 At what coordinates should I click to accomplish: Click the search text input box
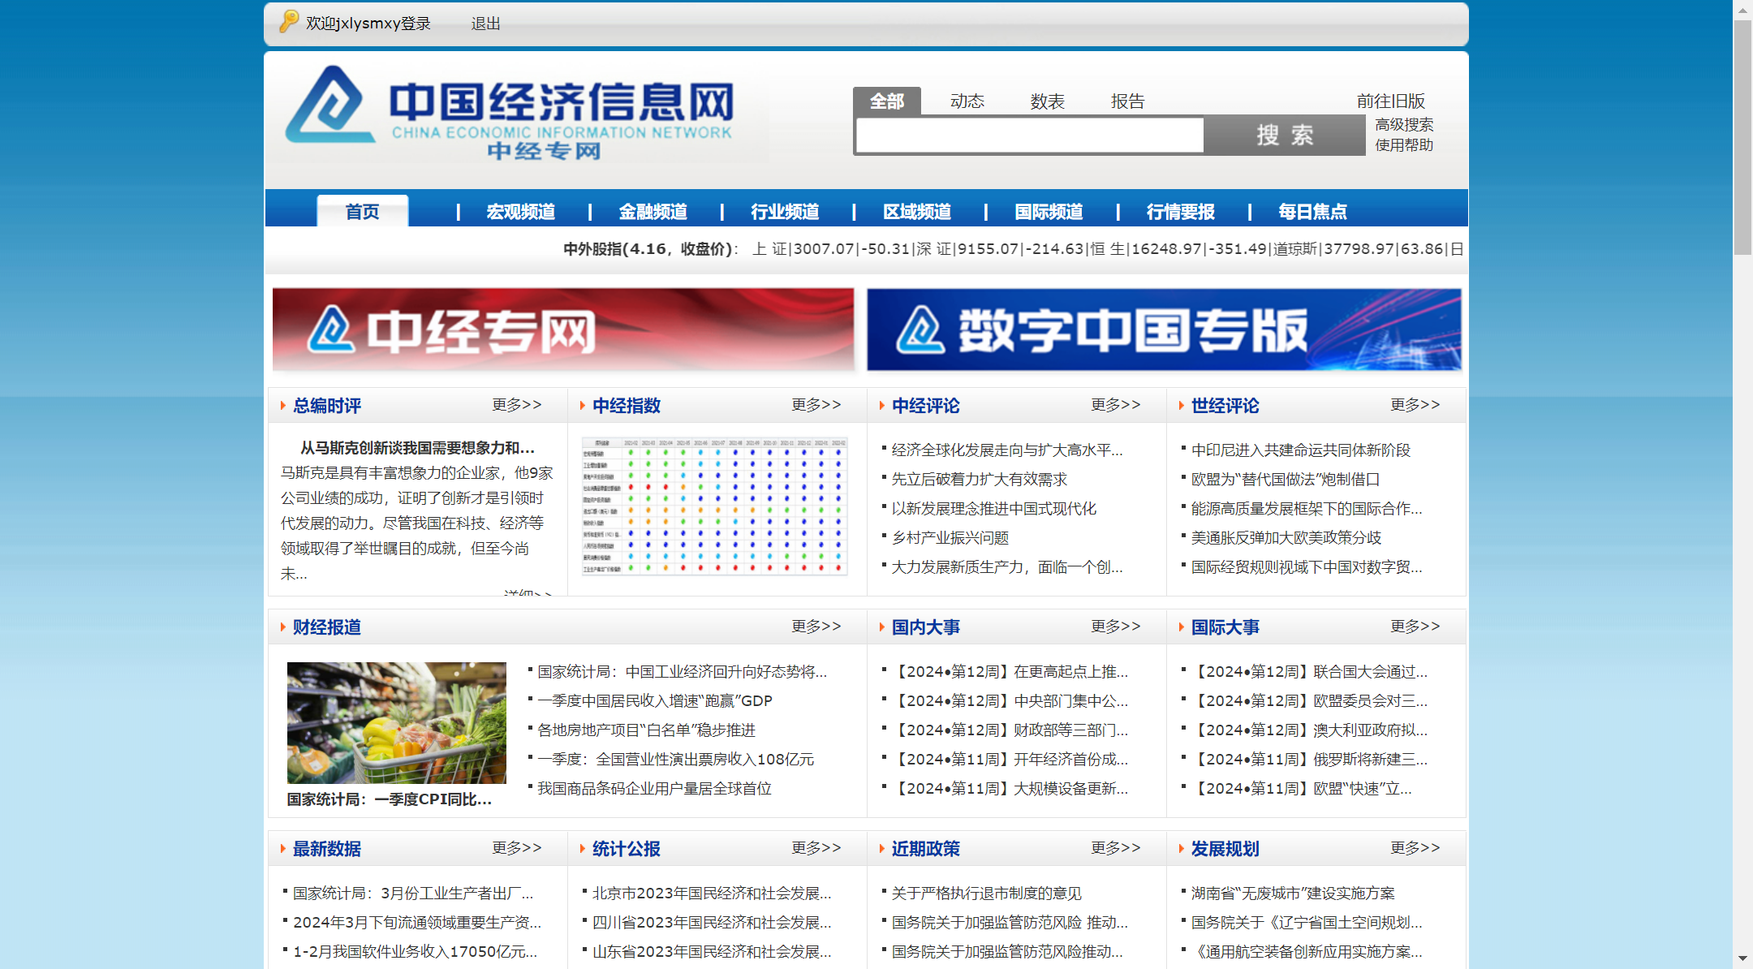click(1030, 135)
